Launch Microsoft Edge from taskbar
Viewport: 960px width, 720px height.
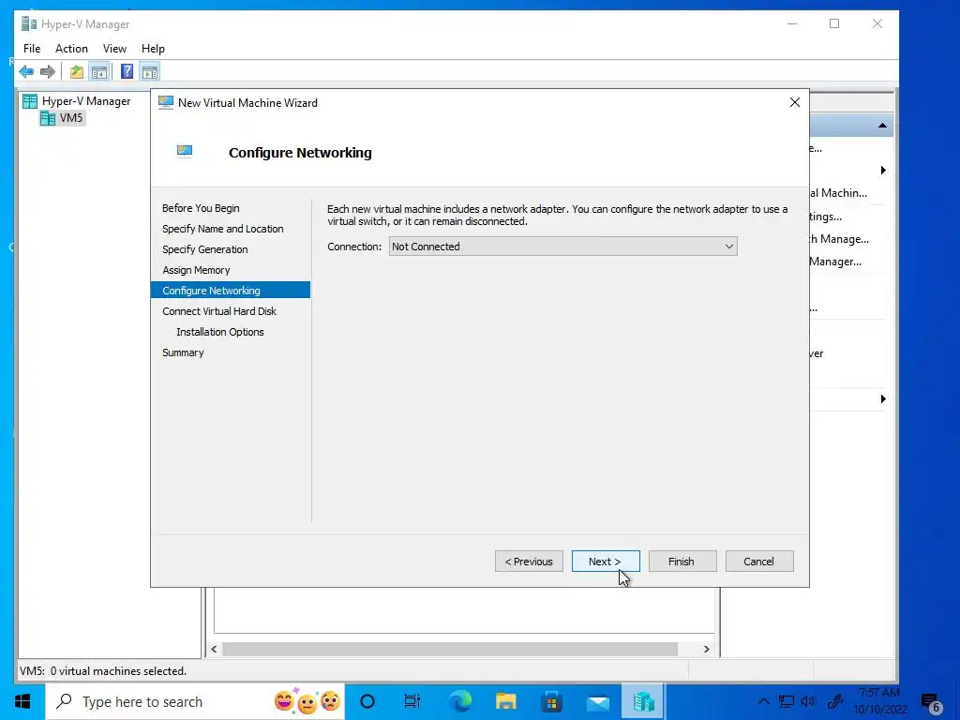[459, 701]
